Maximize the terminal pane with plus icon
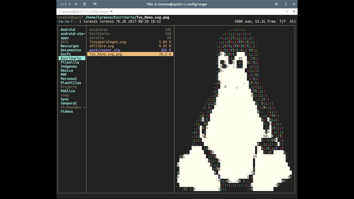This screenshot has height=199, width=354. (287, 12)
